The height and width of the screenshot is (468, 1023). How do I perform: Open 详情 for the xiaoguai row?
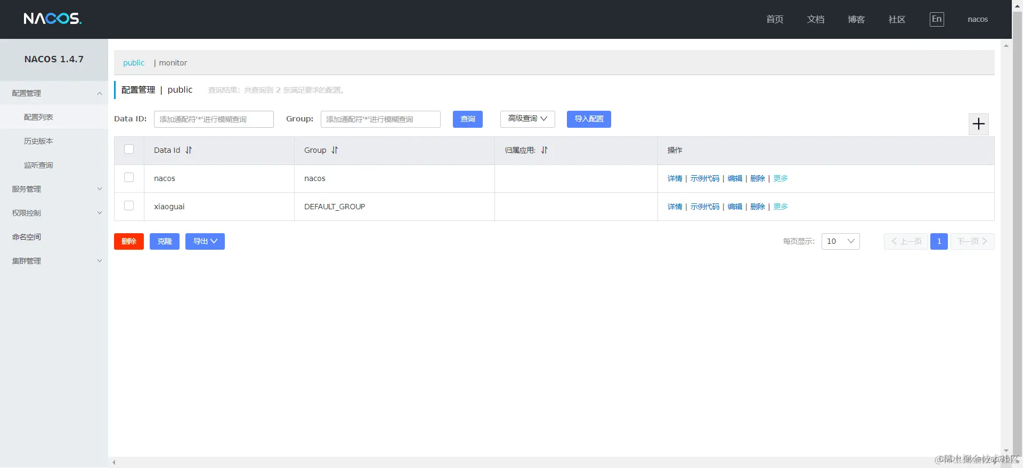click(x=675, y=207)
